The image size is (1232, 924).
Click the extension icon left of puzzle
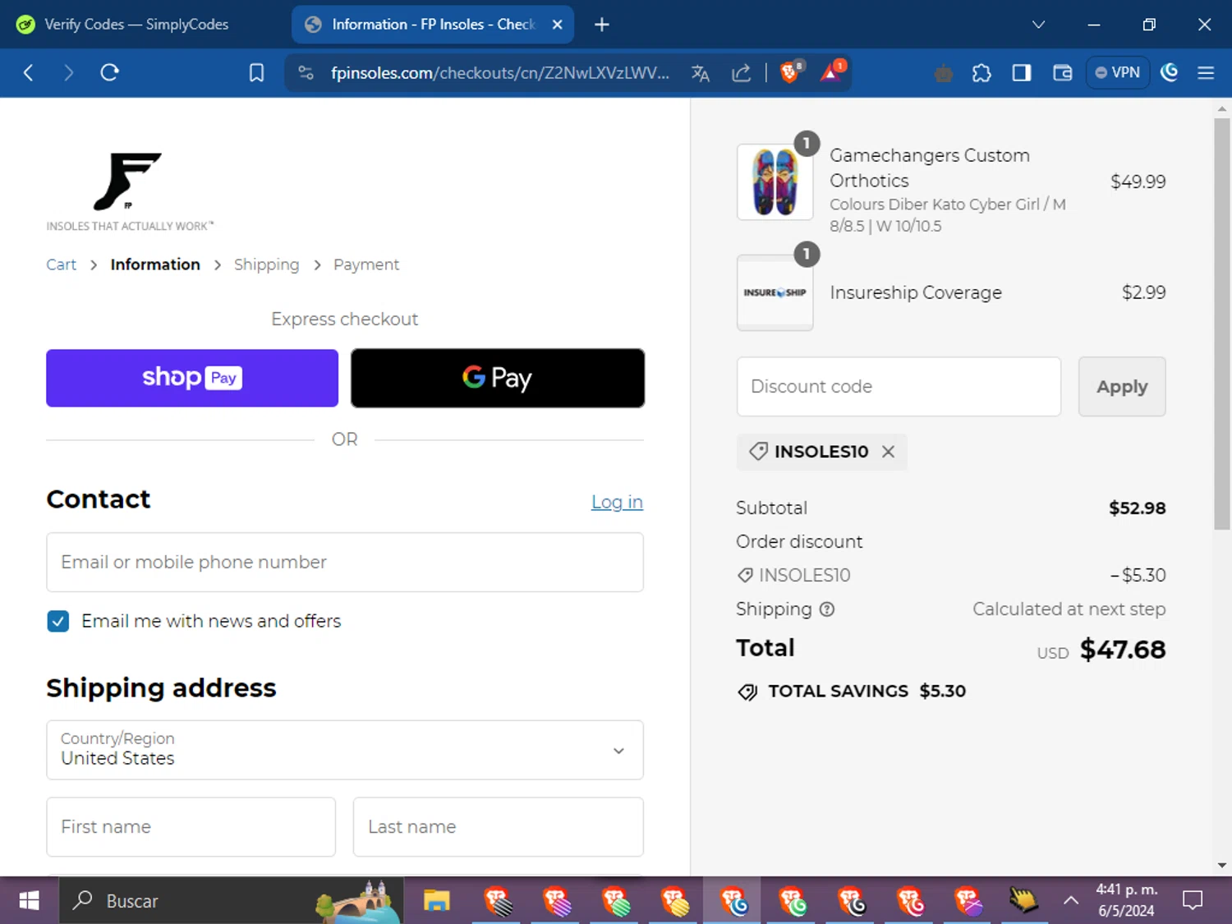[x=944, y=74]
